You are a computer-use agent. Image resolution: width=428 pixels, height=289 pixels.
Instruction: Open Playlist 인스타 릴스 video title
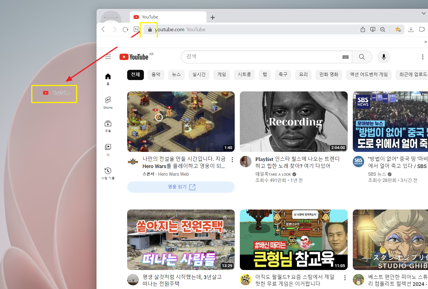click(297, 162)
